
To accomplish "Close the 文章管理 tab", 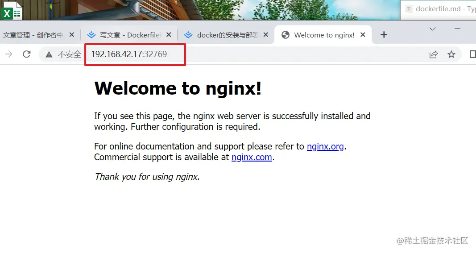I will click(x=72, y=35).
